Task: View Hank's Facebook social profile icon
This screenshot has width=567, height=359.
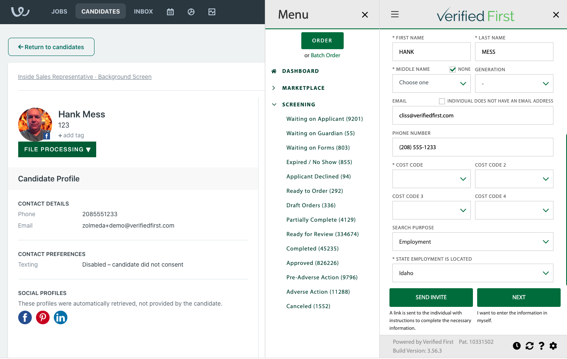Action: [25, 317]
